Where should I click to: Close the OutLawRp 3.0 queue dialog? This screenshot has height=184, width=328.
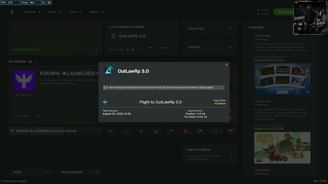(x=227, y=65)
